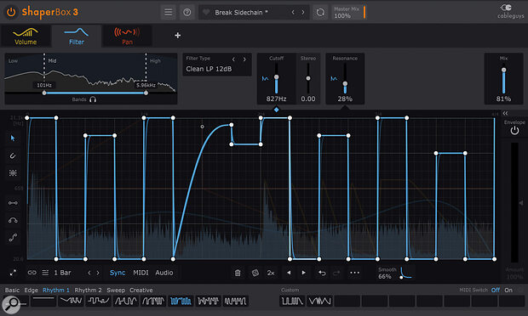The width and height of the screenshot is (528, 316).
Task: Select the S-curve tool
Action: pos(13,238)
